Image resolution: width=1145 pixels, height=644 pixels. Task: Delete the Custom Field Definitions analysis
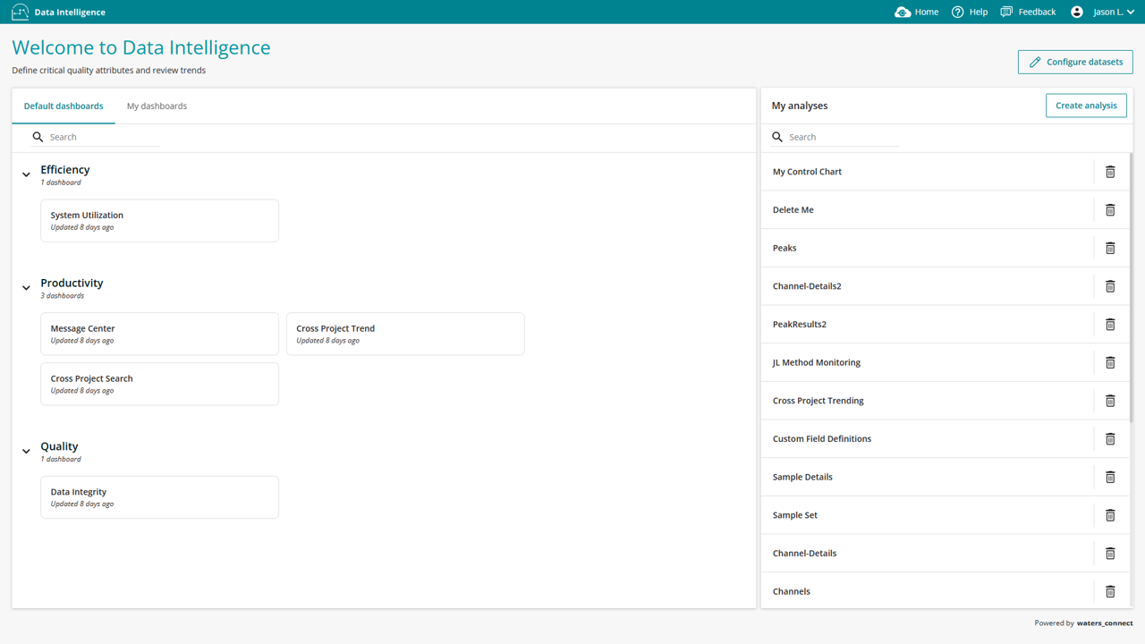point(1110,439)
